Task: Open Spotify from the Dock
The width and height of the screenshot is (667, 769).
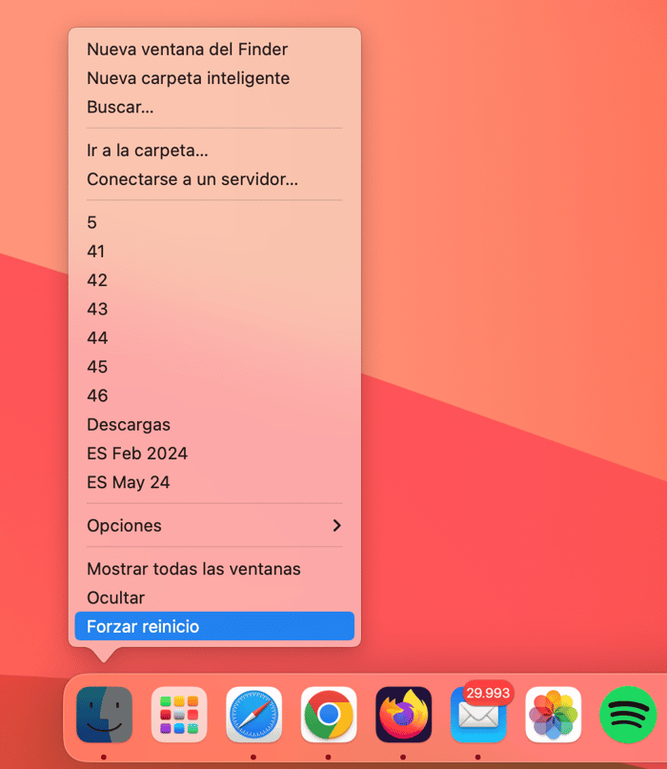Action: [628, 714]
